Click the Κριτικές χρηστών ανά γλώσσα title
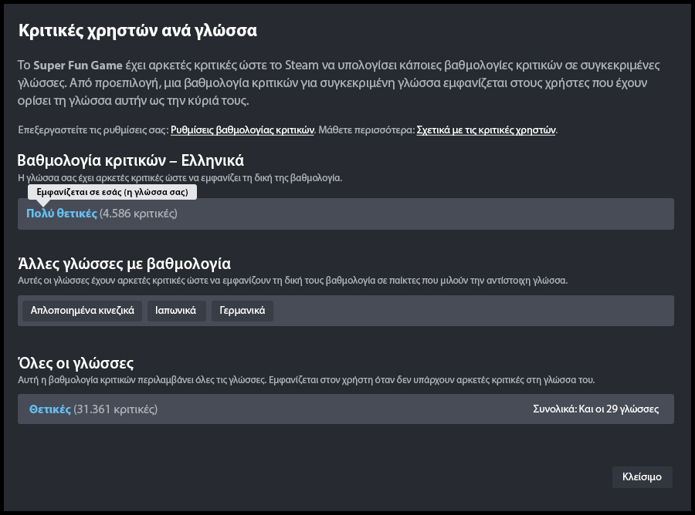The image size is (695, 515). (x=137, y=31)
